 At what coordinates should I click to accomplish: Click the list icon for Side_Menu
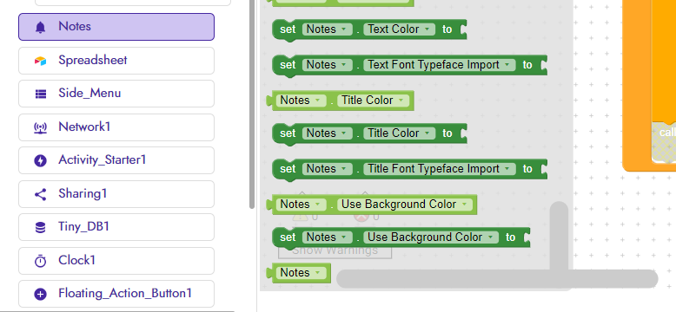click(x=40, y=94)
